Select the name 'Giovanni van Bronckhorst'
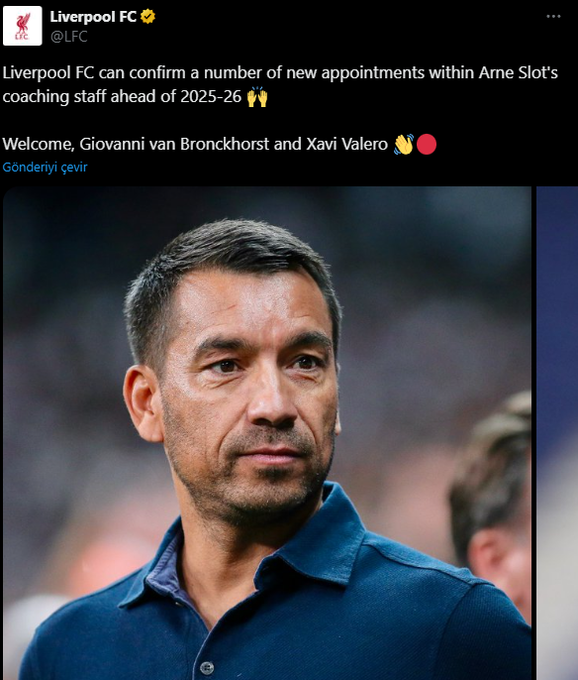Viewport: 578px width, 680px height. click(174, 144)
